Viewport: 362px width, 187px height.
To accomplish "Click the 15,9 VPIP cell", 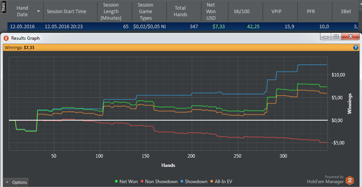I will [x=289, y=26].
